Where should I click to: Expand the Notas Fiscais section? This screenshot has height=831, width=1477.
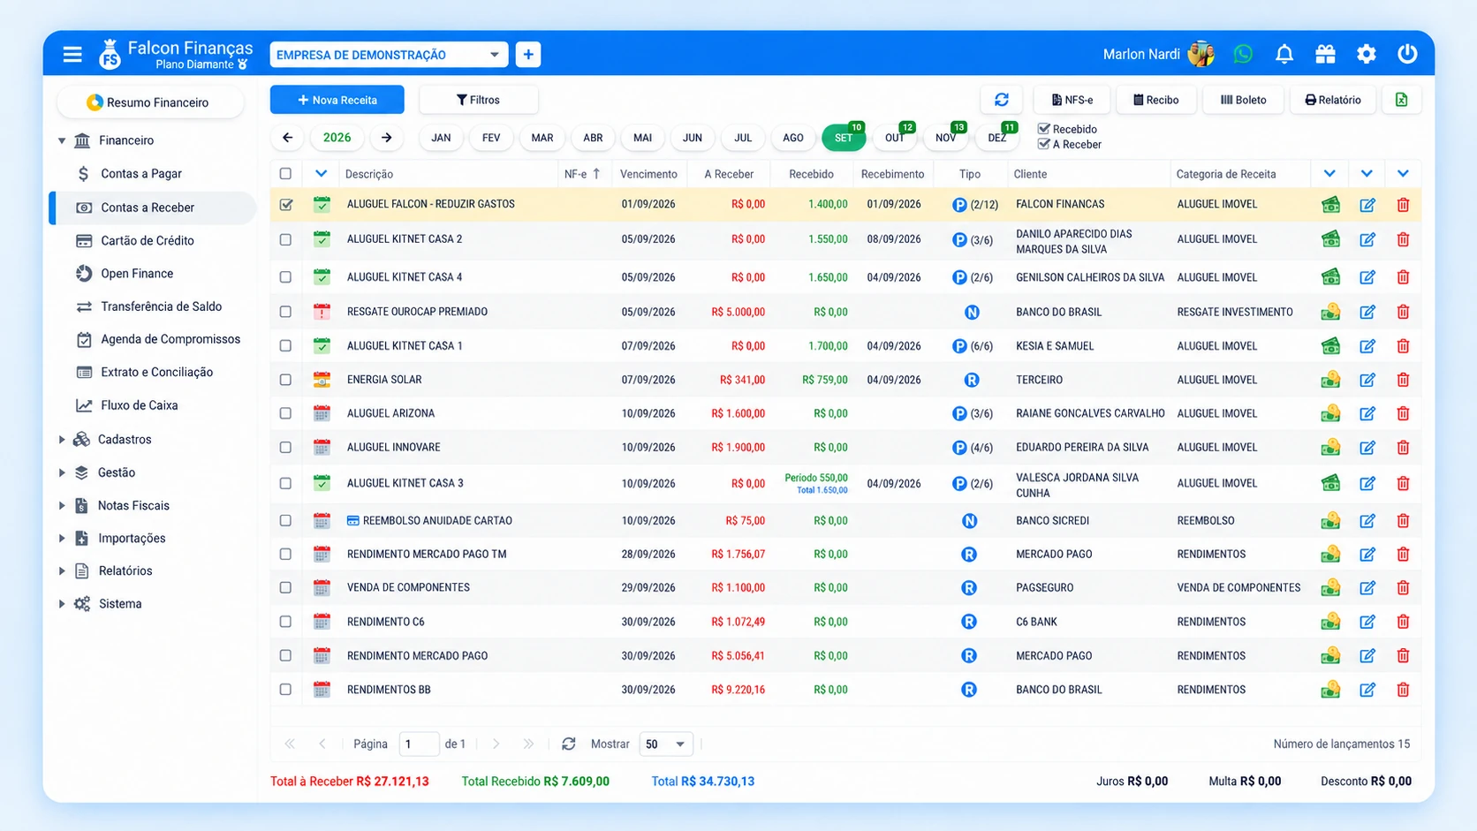click(x=62, y=506)
